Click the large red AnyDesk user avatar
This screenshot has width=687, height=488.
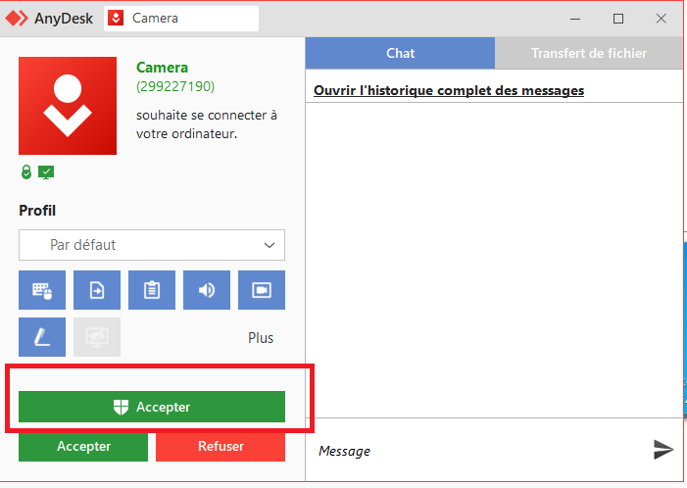click(68, 106)
